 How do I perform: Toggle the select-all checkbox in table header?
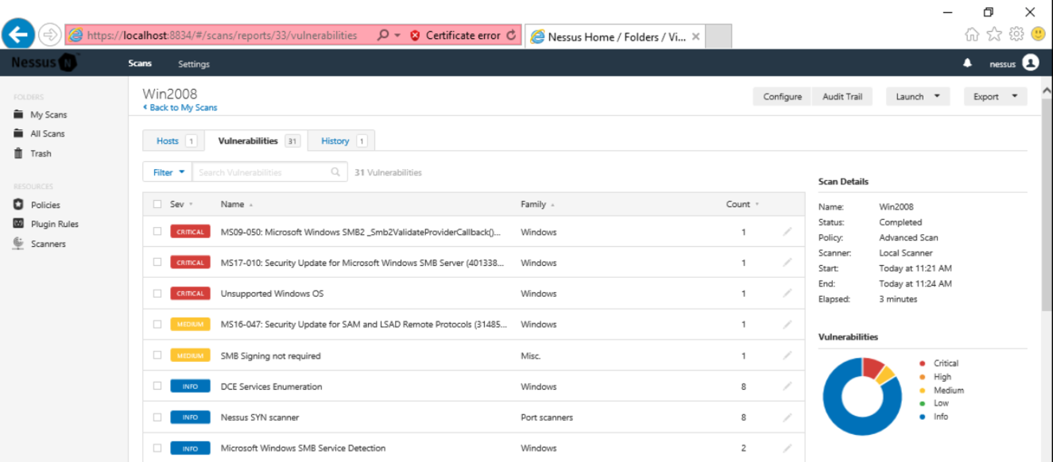pos(157,204)
